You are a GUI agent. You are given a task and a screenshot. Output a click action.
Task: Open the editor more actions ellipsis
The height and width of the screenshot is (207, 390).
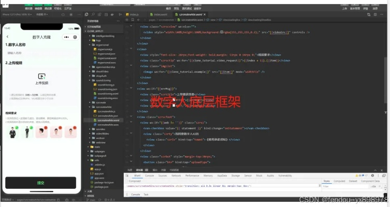point(382,14)
